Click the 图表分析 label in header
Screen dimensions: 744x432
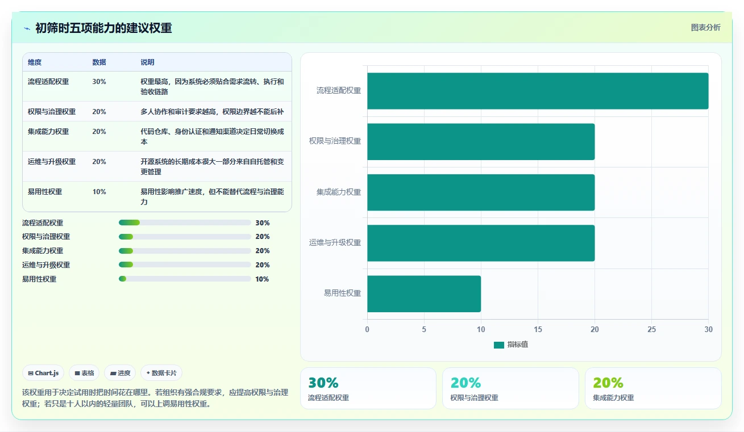tap(705, 27)
